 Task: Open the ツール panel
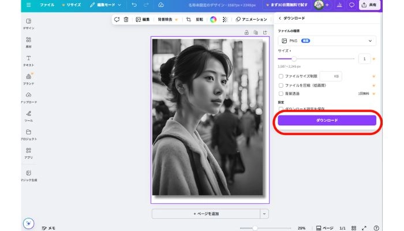29,116
